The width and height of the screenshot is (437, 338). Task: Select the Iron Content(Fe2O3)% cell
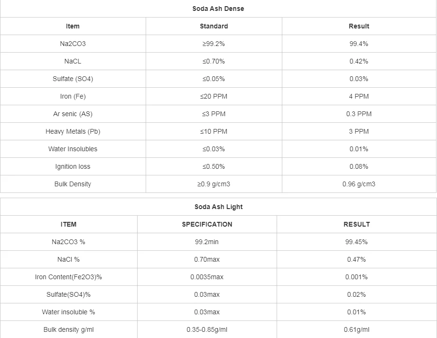68,277
